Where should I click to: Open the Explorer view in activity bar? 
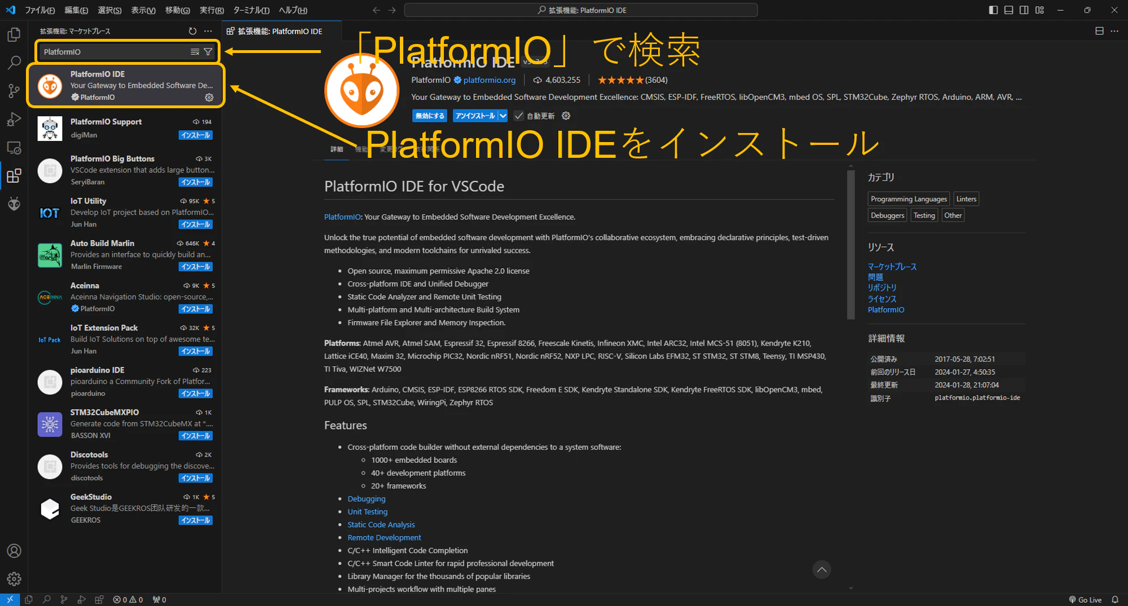click(x=14, y=34)
